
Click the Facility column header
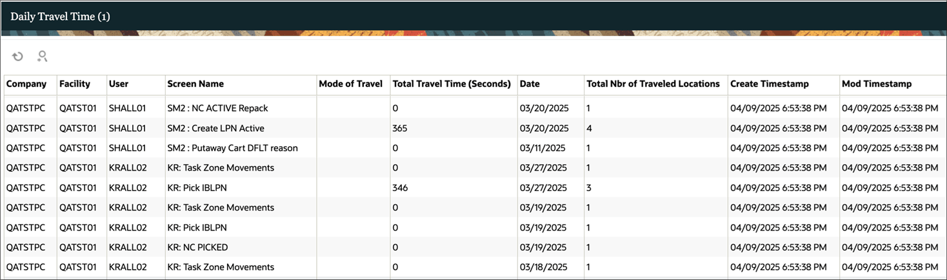75,84
